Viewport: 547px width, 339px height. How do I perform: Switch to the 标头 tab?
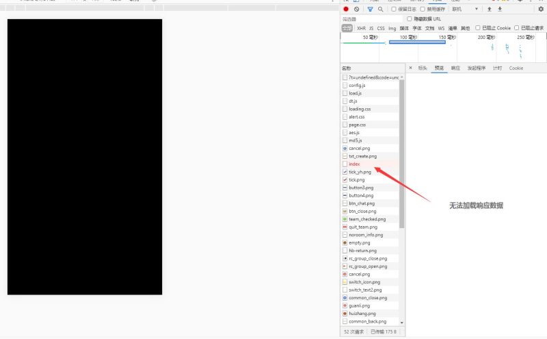coord(423,68)
